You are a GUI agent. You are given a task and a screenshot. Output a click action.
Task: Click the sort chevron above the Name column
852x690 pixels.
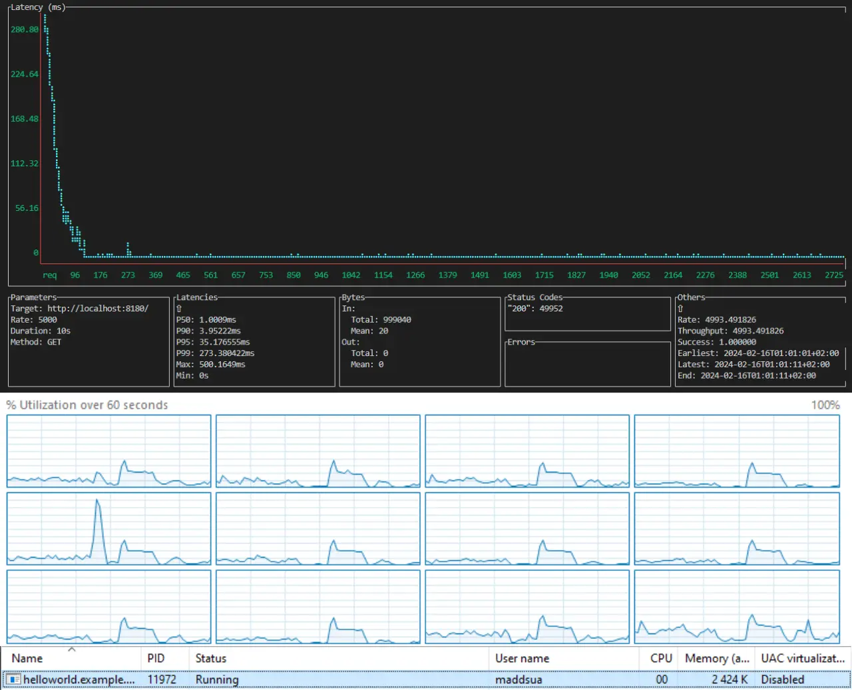(72, 649)
